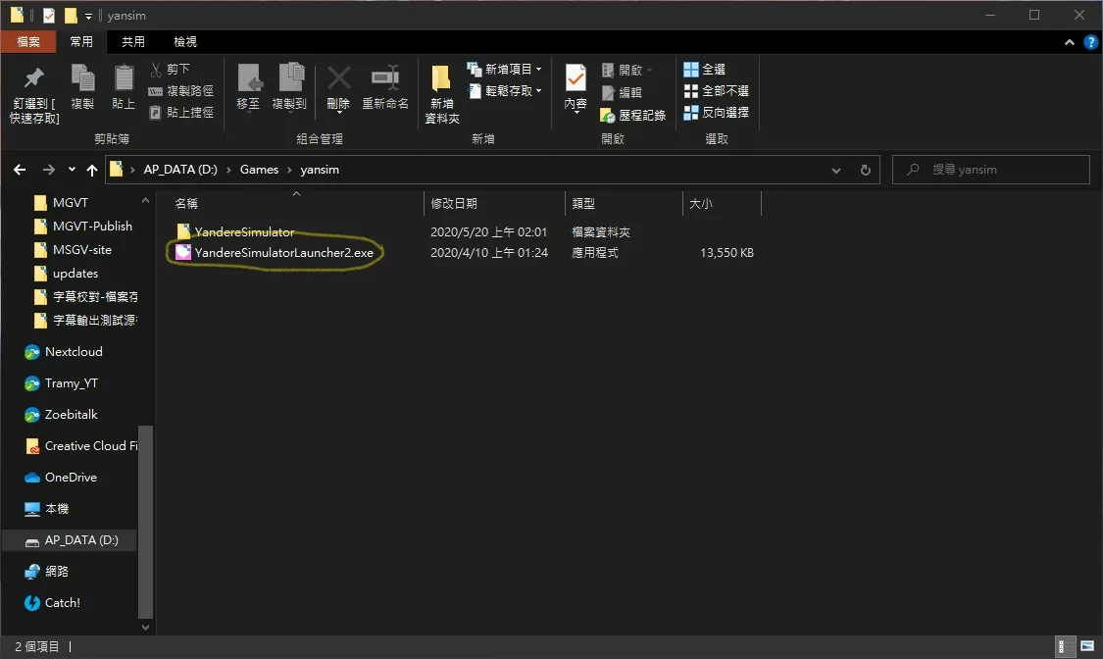Screen dimensions: 1103x659
Task: Expand the chevron after Games breadcrumb
Action: [289, 170]
